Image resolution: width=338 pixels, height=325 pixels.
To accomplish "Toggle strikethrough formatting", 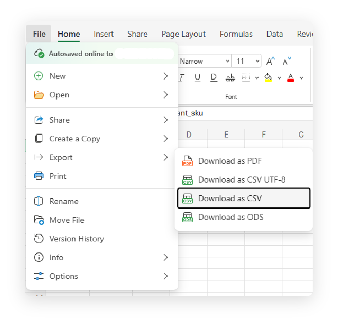I will pos(230,78).
